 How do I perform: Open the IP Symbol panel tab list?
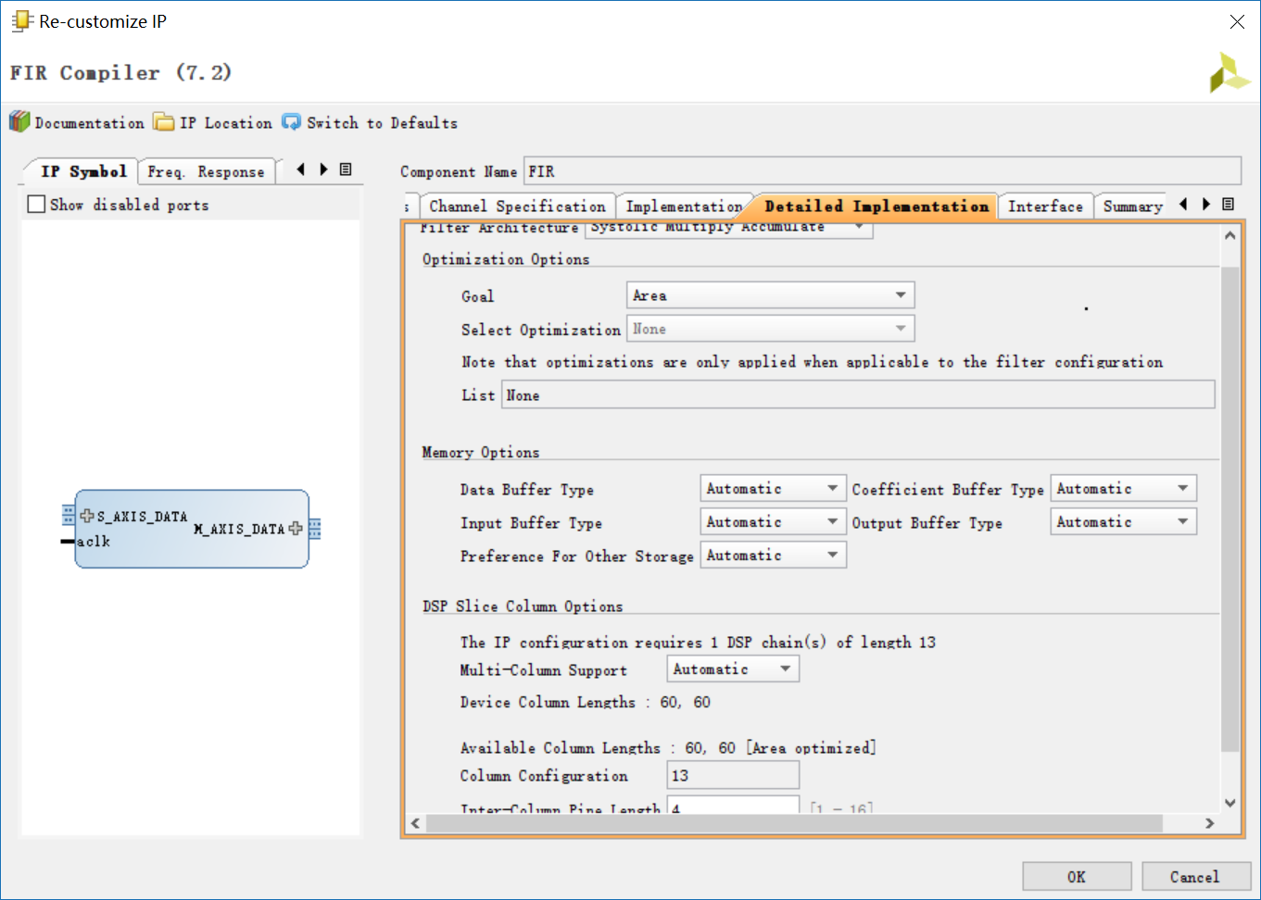[x=346, y=169]
